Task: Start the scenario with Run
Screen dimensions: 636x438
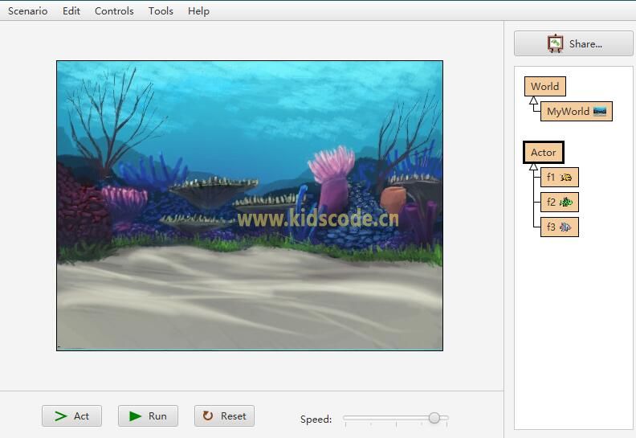Action: point(148,415)
